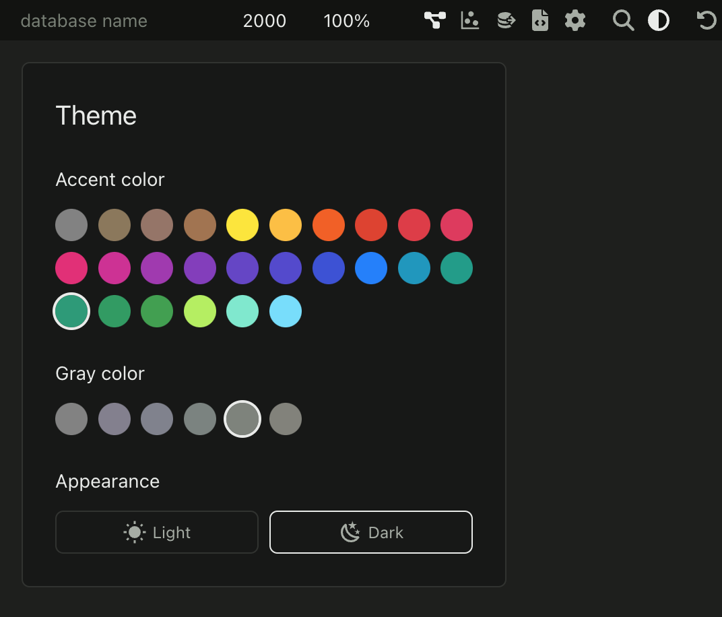
Task: Open the graph network view icon
Action: tap(434, 20)
